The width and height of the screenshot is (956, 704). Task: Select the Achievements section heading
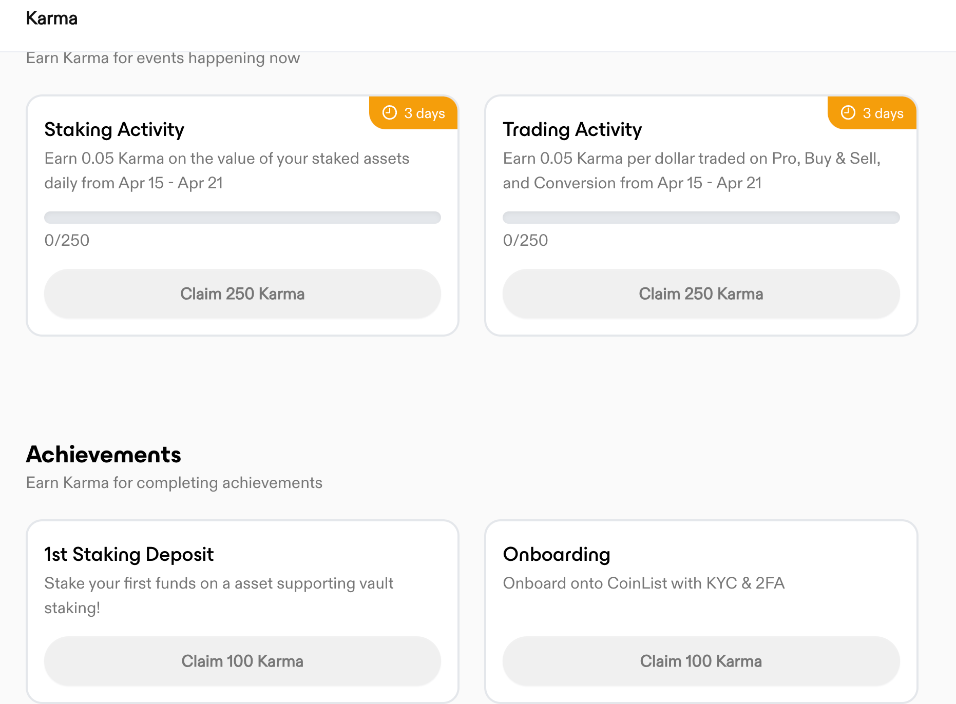(x=103, y=454)
